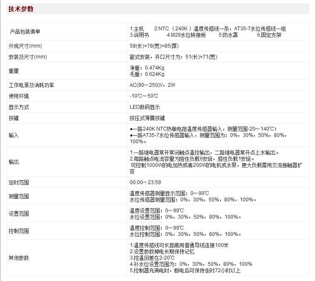Select the 水位传感器测量范围 line
This screenshot has width=316, height=281.
pos(193,200)
